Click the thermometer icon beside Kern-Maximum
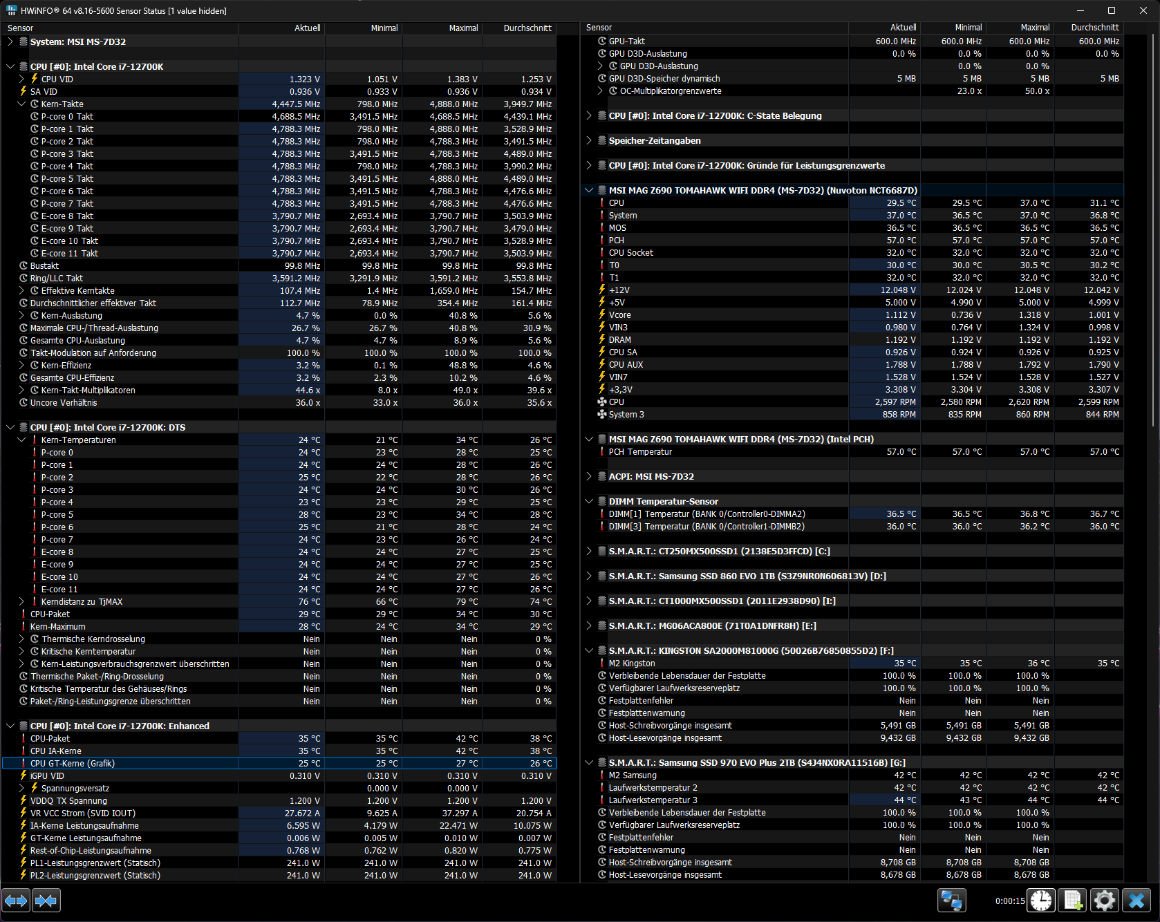The height and width of the screenshot is (922, 1160). click(x=24, y=627)
